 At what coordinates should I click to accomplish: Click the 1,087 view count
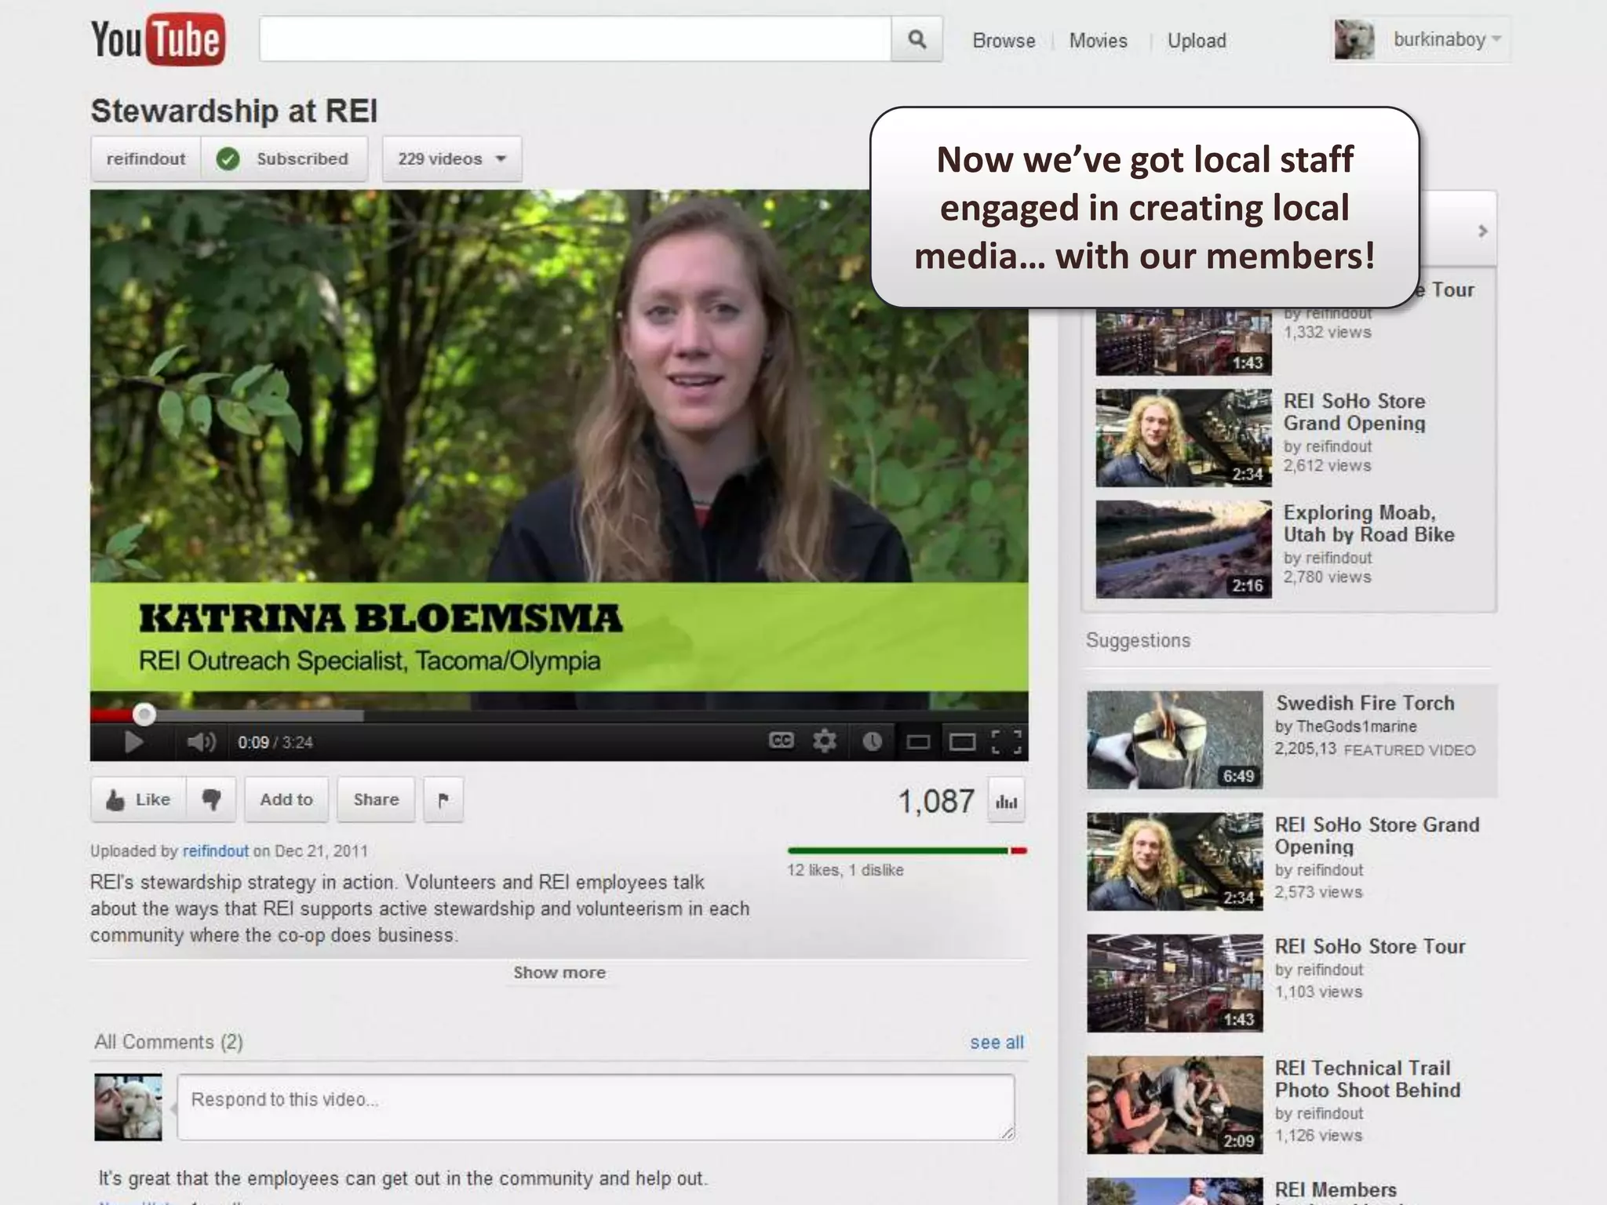pyautogui.click(x=936, y=802)
